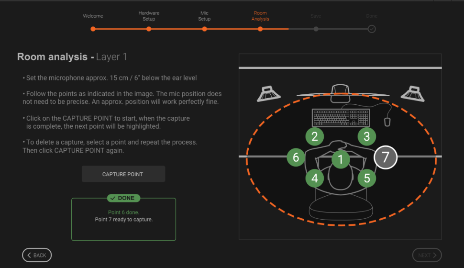Select measurement point 2 near the keyboard

(x=314, y=136)
